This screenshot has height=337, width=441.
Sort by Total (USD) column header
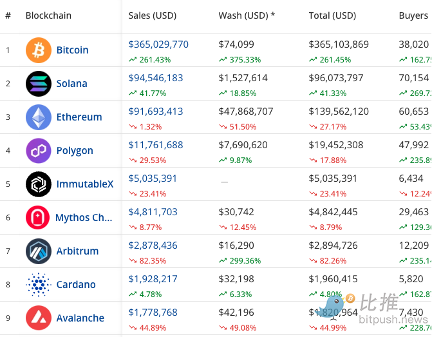[332, 15]
